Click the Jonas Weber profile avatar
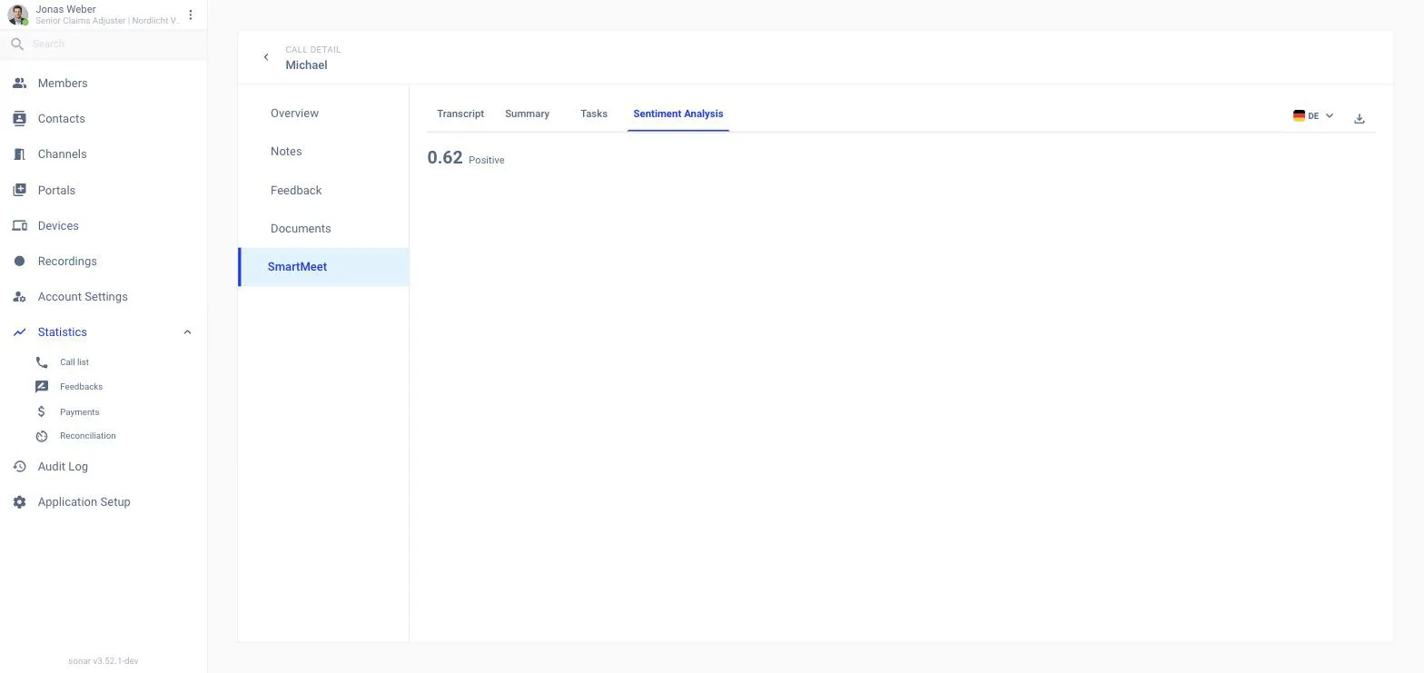This screenshot has height=673, width=1424. pyautogui.click(x=17, y=15)
